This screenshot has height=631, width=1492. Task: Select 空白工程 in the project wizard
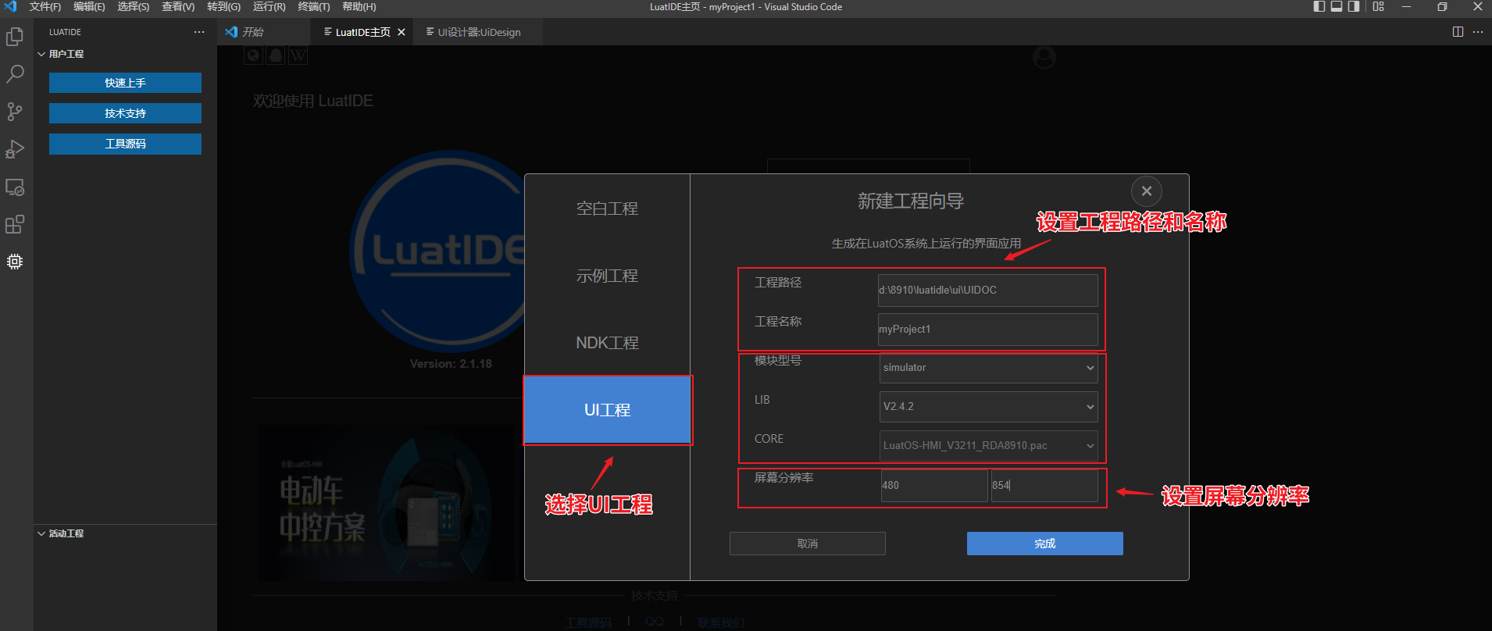pos(607,209)
